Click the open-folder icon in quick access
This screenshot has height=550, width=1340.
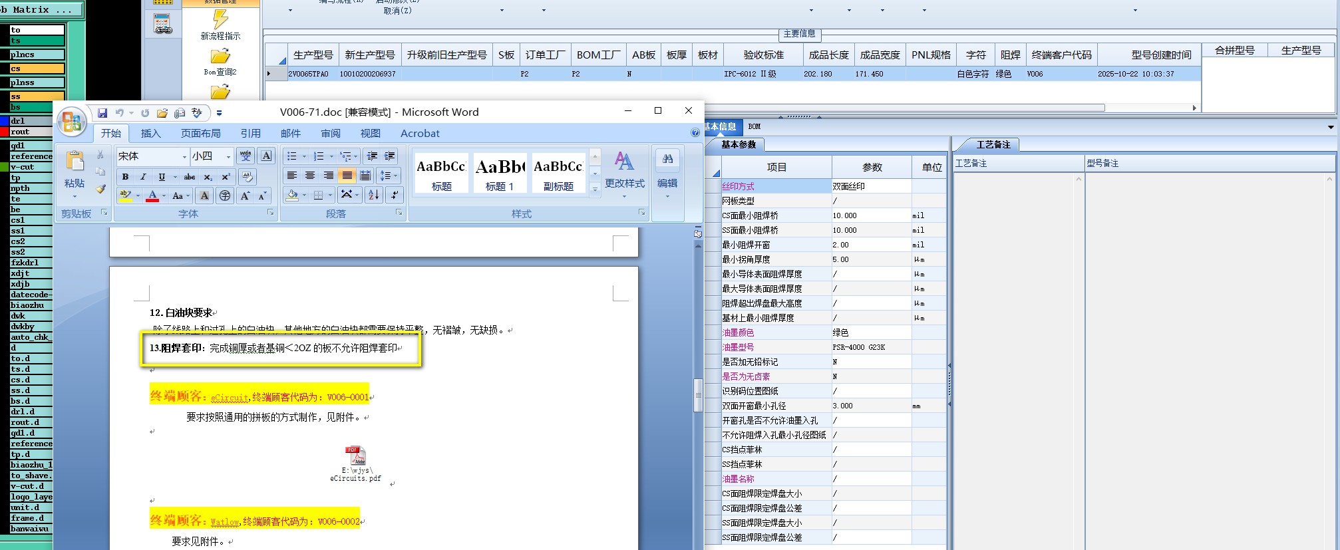click(162, 113)
